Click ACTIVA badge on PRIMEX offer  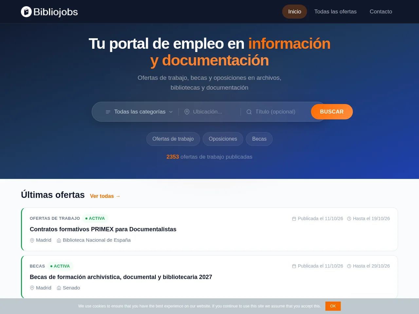(95, 218)
